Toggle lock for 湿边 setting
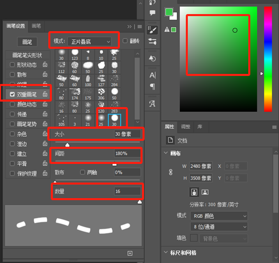The image size is (279, 263). (x=45, y=144)
